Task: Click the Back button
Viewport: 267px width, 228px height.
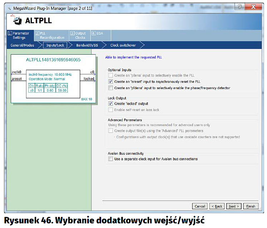Action: (x=217, y=206)
